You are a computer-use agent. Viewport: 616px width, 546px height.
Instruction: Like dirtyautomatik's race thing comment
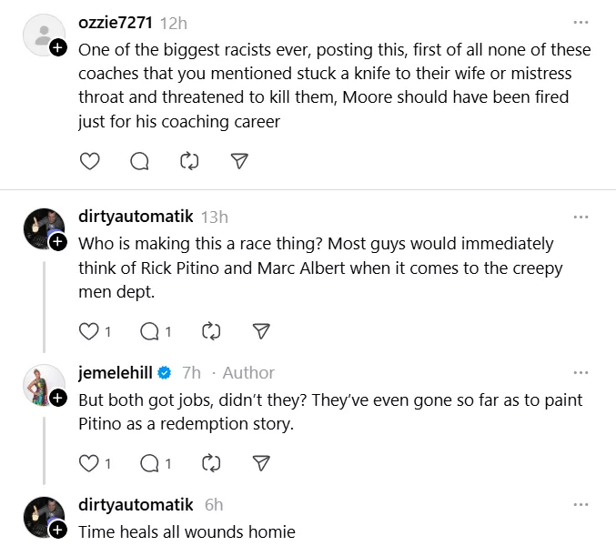(x=89, y=331)
